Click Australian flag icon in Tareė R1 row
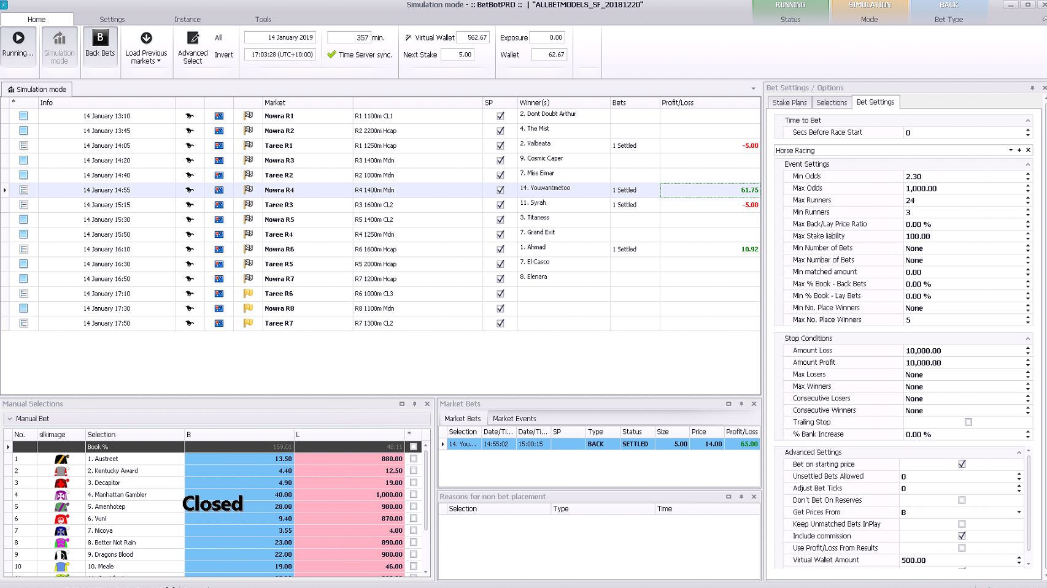This screenshot has height=588, width=1047. 219,145
